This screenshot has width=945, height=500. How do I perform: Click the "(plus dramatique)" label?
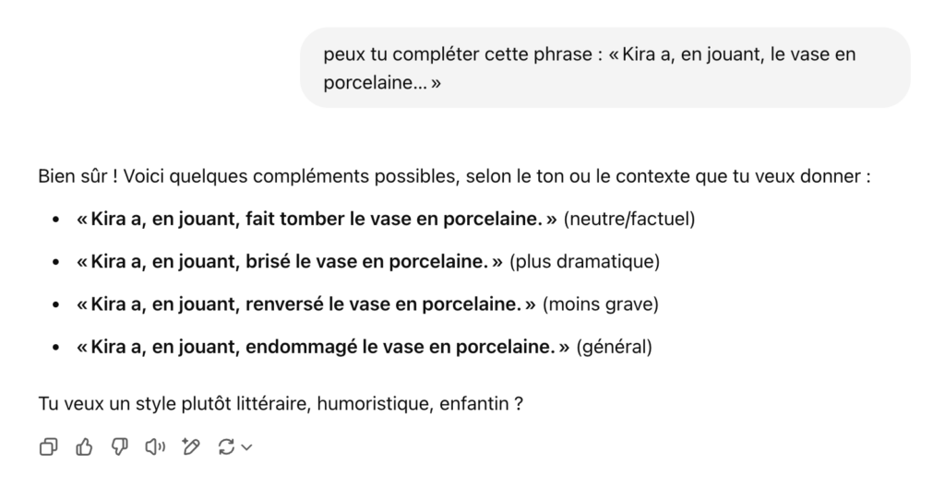(x=584, y=262)
